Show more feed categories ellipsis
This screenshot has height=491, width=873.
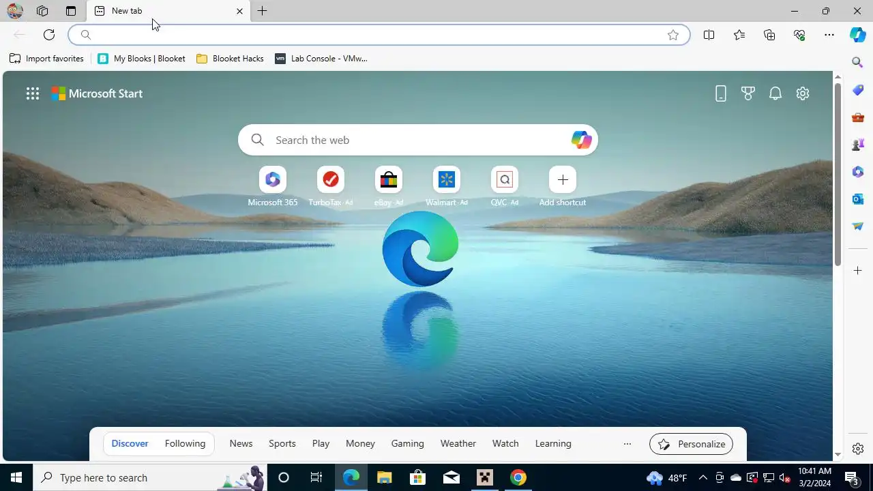[x=627, y=443]
